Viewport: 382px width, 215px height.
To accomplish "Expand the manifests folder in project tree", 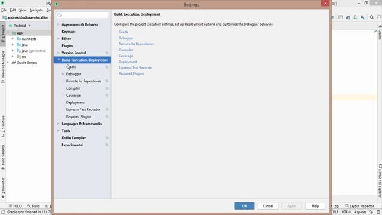I will (x=13, y=39).
